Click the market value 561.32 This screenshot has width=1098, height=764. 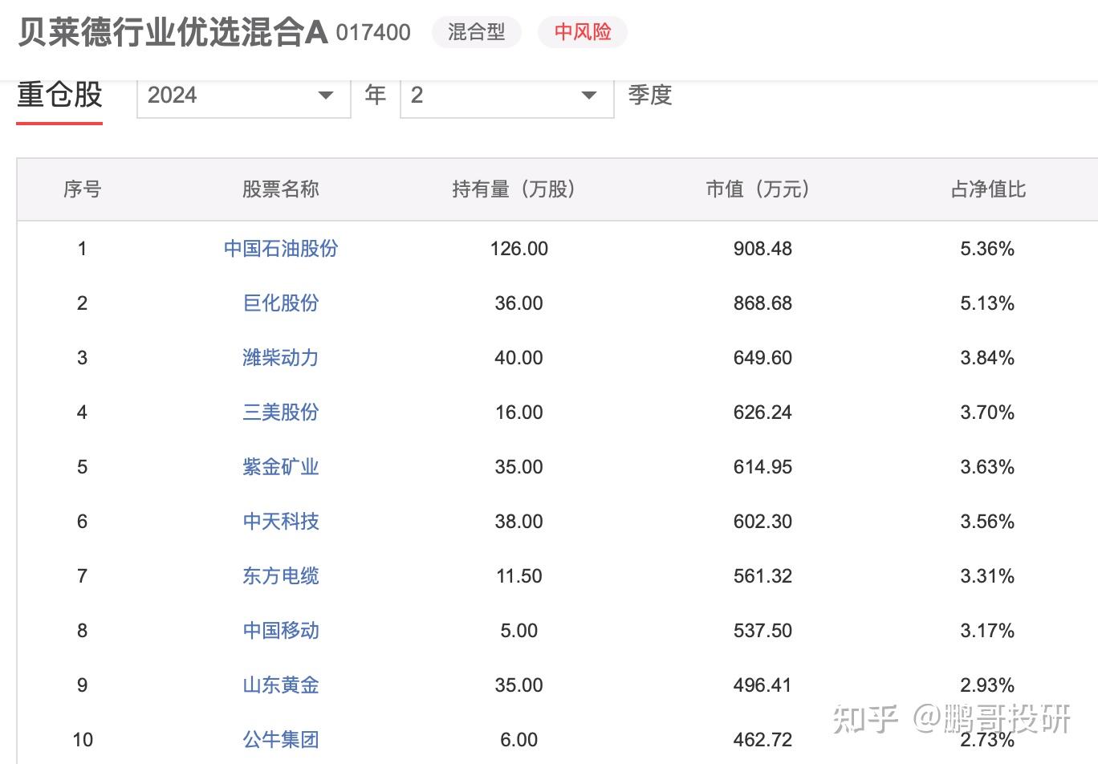click(x=762, y=576)
